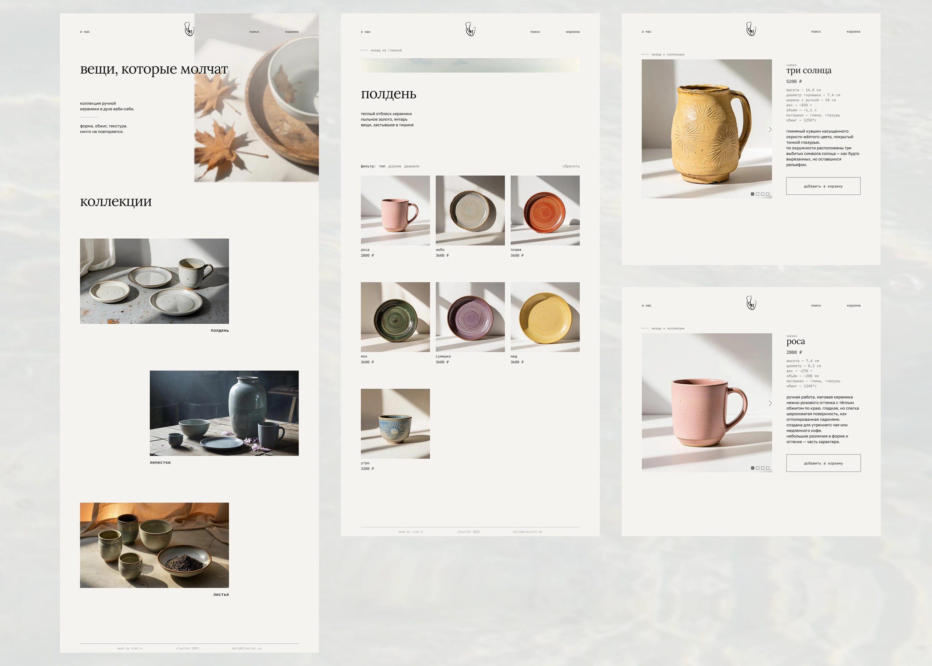Click the logo icon in the полдень page header

470,30
